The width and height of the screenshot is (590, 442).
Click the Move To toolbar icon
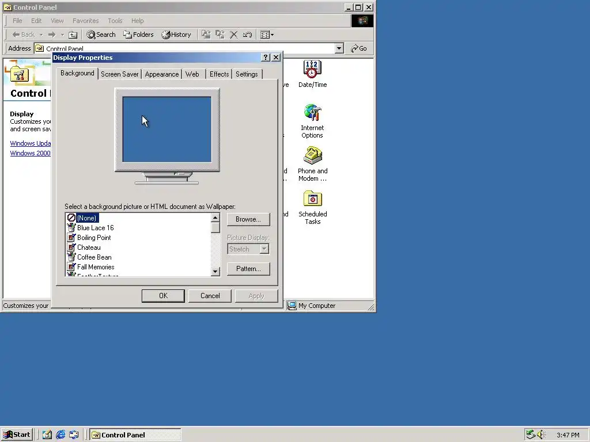[x=206, y=35]
